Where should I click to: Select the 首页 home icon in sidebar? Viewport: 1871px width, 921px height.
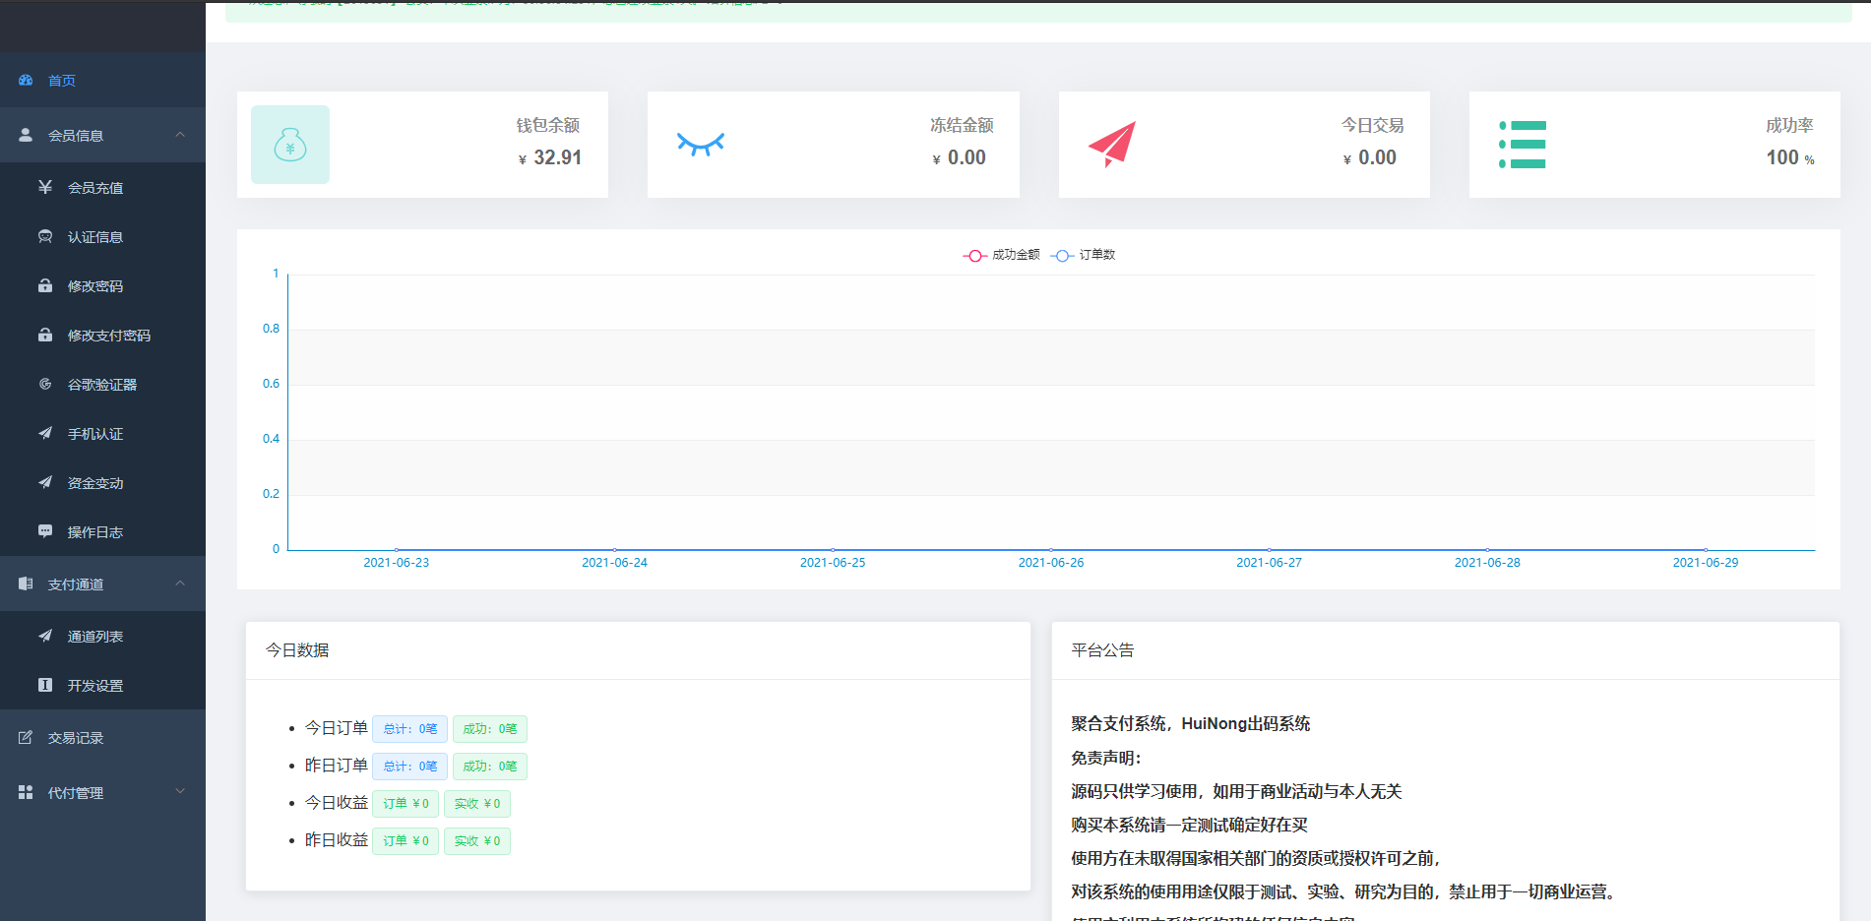pyautogui.click(x=26, y=80)
